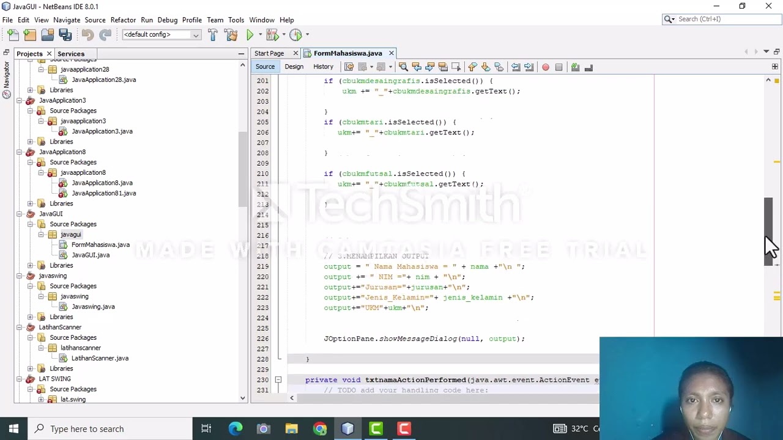This screenshot has width=783, height=440.
Task: Toggle Rectangular Selection icon
Action: [x=456, y=67]
